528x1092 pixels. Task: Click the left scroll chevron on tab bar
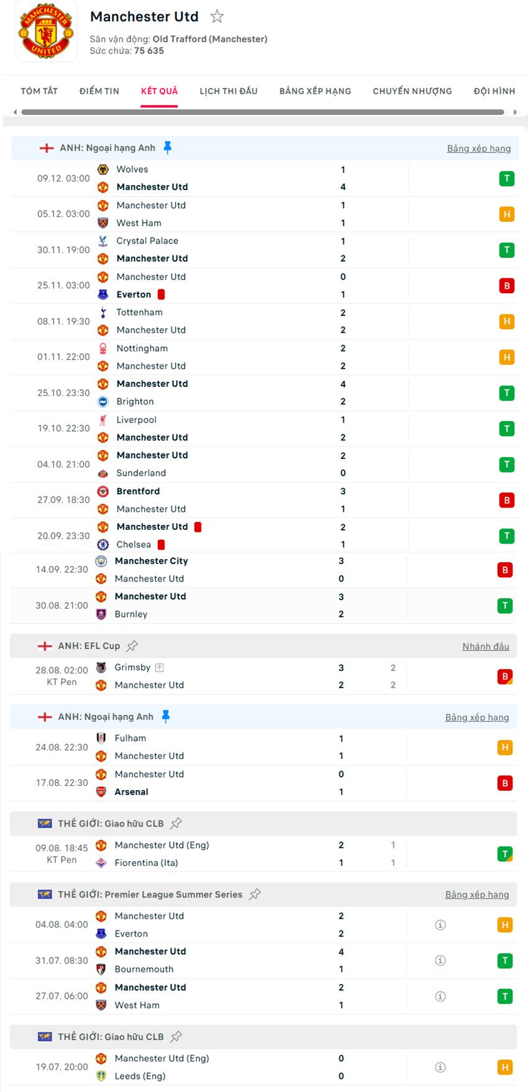14,112
